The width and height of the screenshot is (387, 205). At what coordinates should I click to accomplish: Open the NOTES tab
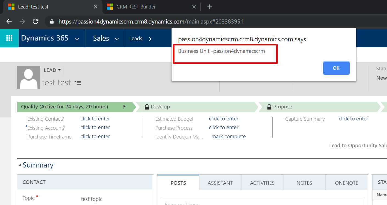304,183
